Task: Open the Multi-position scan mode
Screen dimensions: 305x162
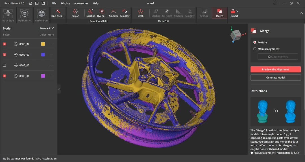Action: pos(25,15)
